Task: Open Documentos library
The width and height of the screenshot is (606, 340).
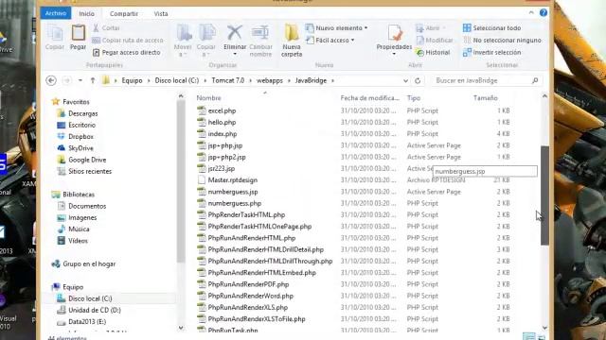Action: coord(87,206)
